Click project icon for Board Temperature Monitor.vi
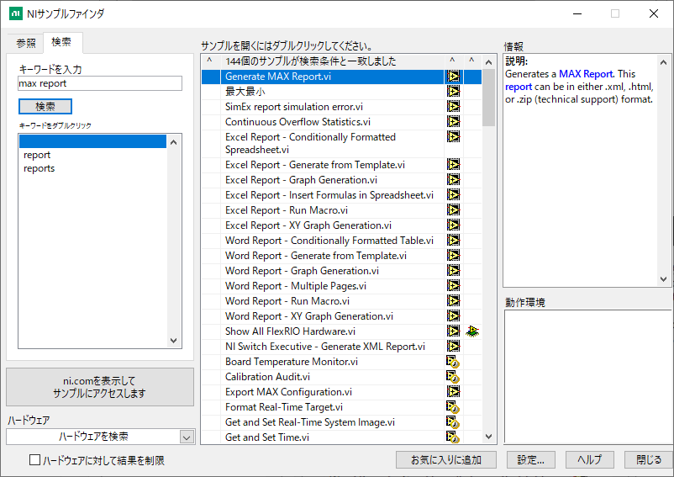Image resolution: width=674 pixels, height=477 pixels. click(x=453, y=362)
